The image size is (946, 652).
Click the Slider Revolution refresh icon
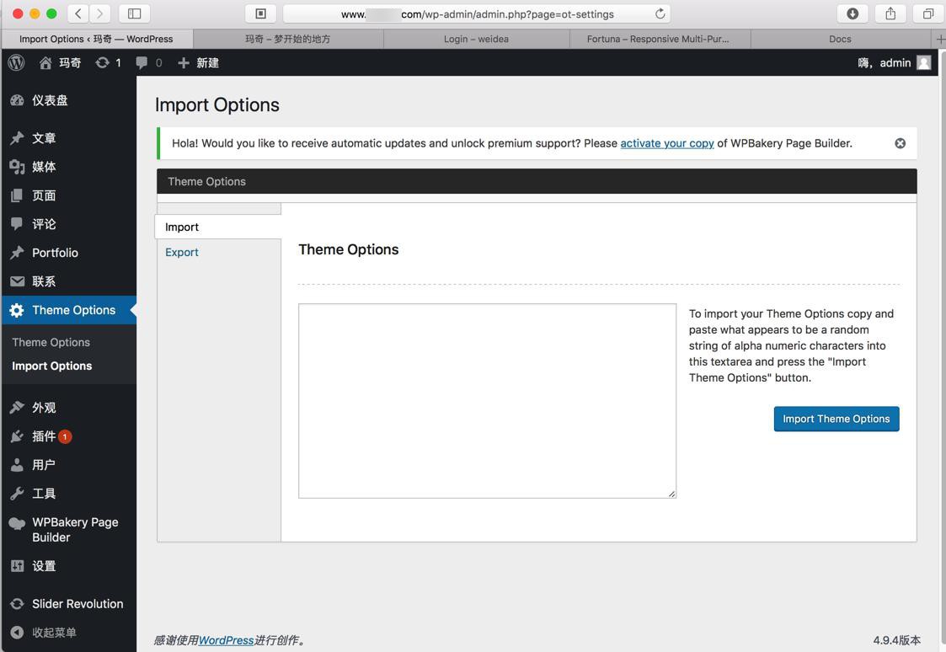17,604
